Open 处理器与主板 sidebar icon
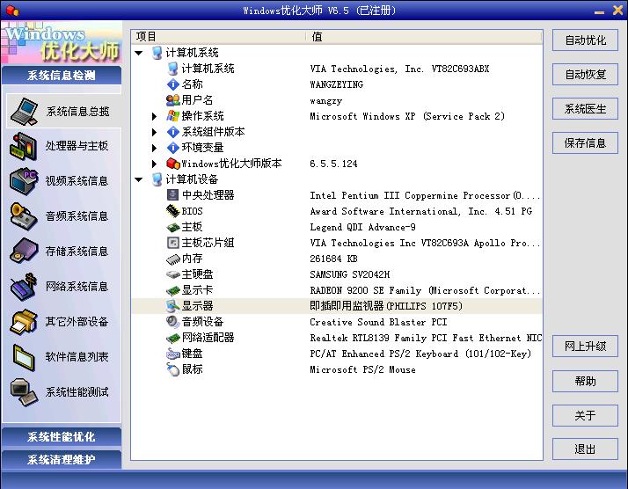The height and width of the screenshot is (489, 628). pyautogui.click(x=24, y=145)
